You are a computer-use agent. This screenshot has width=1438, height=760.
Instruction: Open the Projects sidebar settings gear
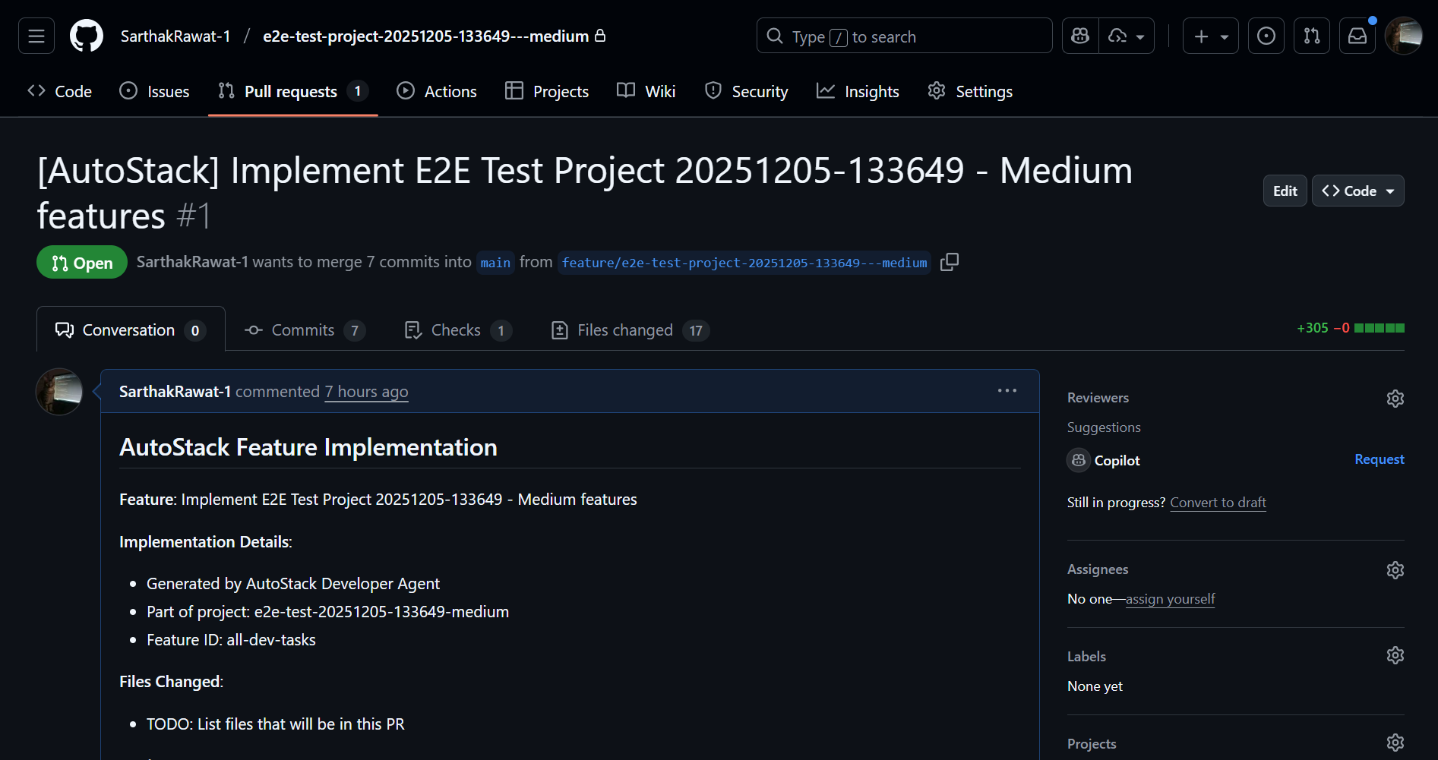(x=1395, y=743)
